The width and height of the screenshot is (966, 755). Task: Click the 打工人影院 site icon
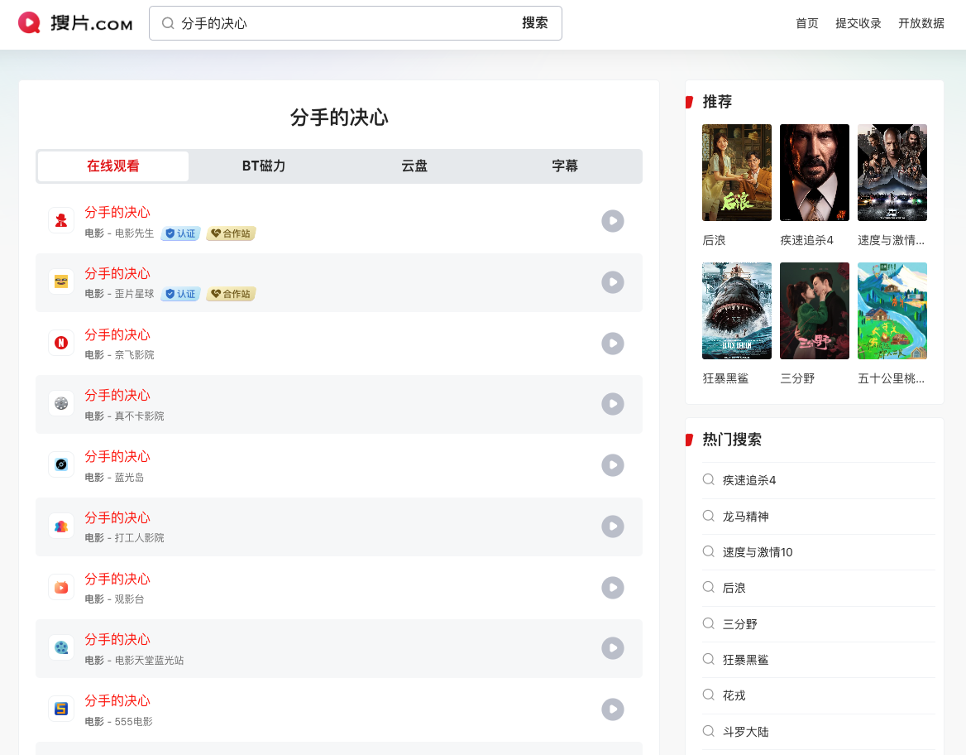tap(61, 527)
